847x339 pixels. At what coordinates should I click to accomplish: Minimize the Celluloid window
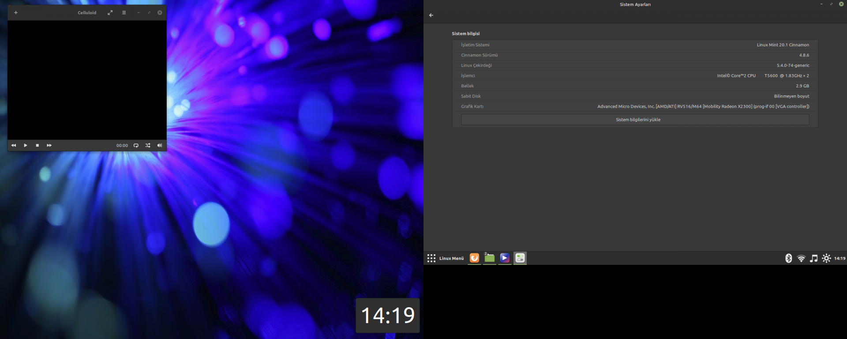click(x=139, y=13)
